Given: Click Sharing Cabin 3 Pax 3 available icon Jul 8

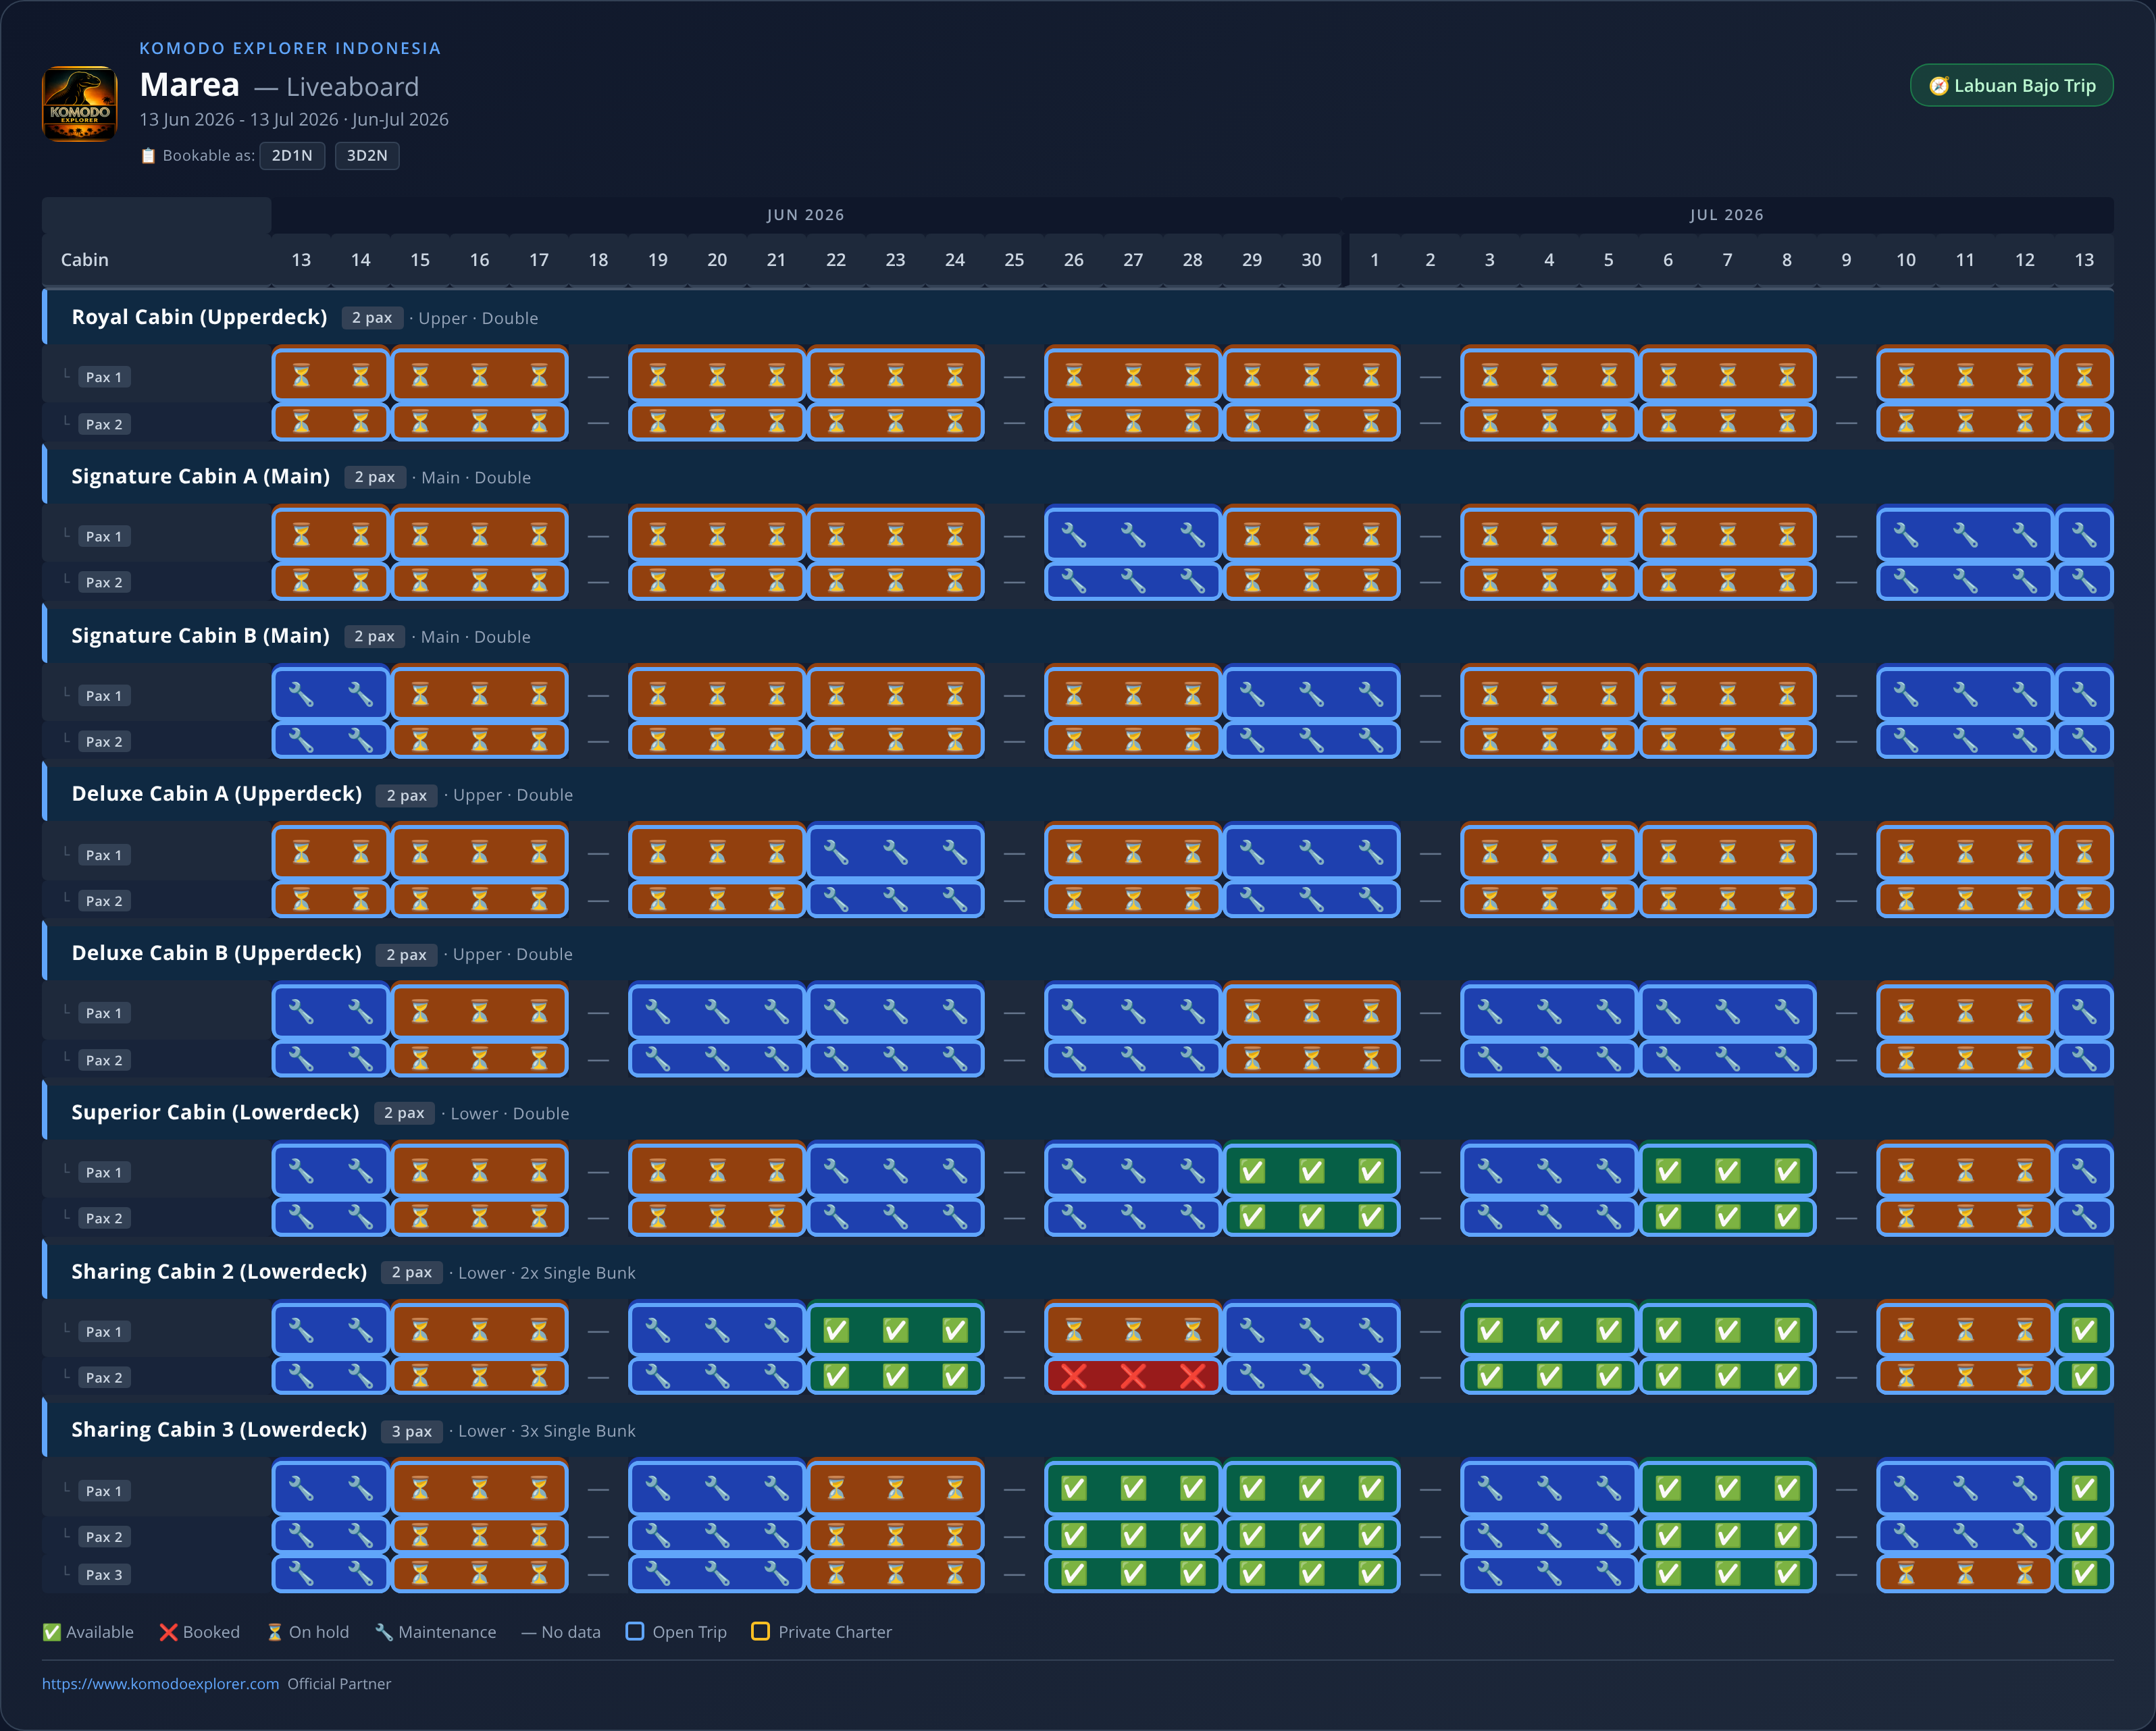Looking at the screenshot, I should (x=1787, y=1574).
